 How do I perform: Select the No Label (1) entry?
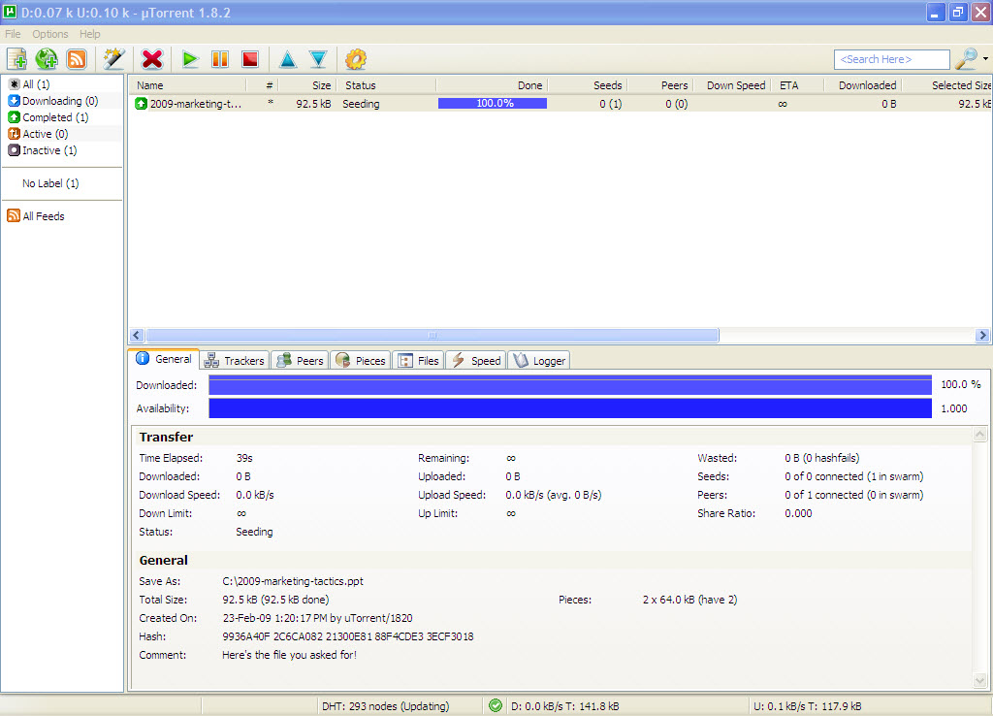[x=50, y=183]
